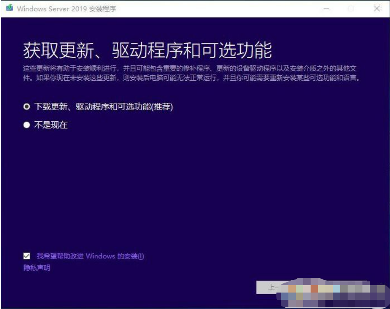Click the label 我希望帮助改进 Windows 的安装
Screen dimensions: 390x309
pos(90,256)
